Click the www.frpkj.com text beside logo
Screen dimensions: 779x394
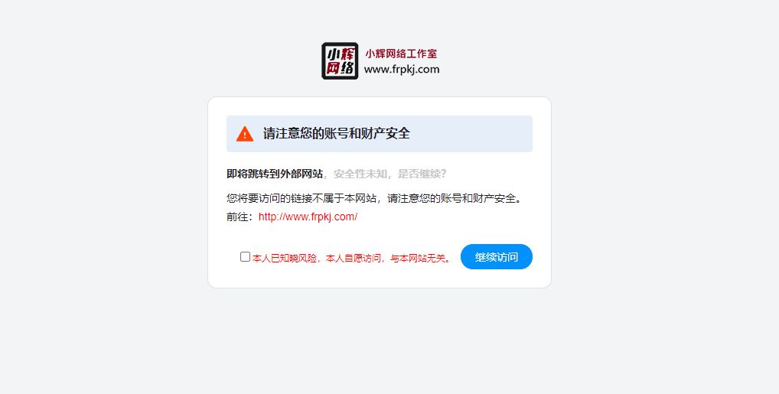pos(402,70)
